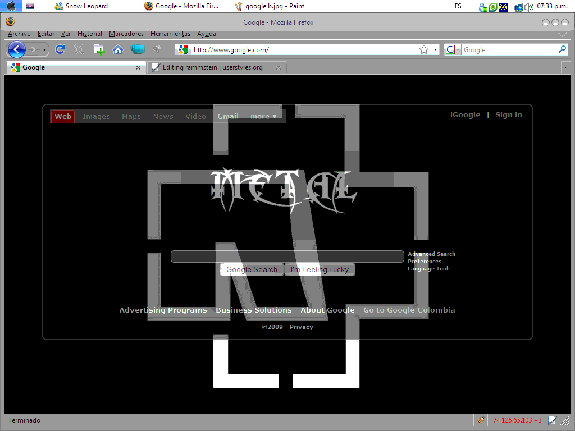The image size is (575, 431).
Task: Open the Ver menu
Action: point(66,34)
